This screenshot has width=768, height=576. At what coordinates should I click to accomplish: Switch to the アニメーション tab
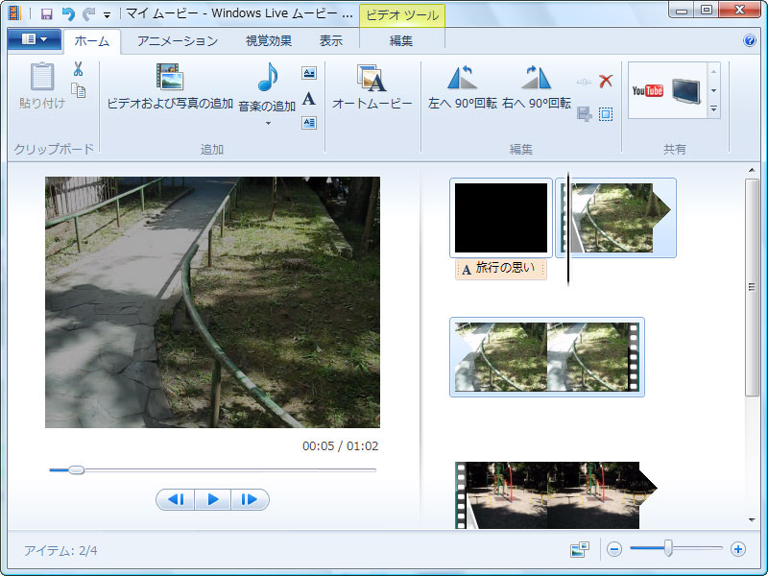pyautogui.click(x=177, y=41)
